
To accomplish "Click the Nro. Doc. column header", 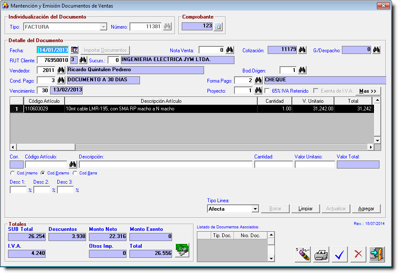I will pyautogui.click(x=250, y=236).
